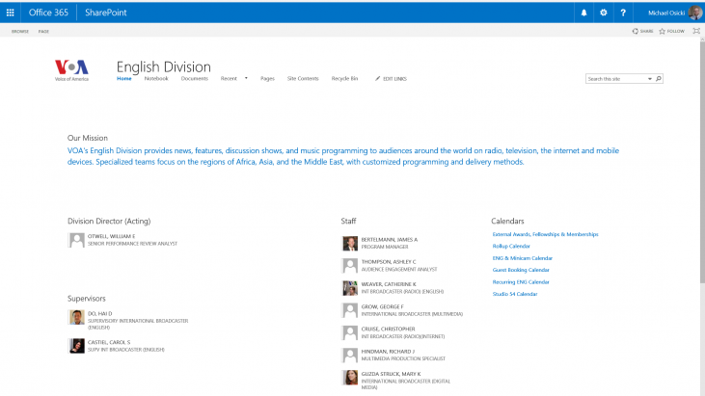Open Recycle Bin navigation link
The width and height of the screenshot is (705, 396).
[344, 79]
